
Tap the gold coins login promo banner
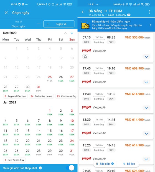pos(116,25)
